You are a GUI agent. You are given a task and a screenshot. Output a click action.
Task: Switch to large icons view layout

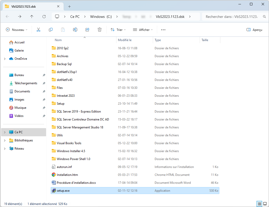tap(265, 204)
